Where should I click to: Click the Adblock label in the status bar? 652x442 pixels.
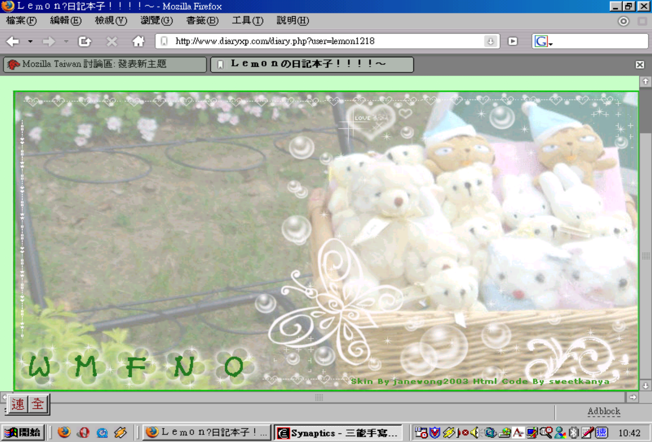603,411
